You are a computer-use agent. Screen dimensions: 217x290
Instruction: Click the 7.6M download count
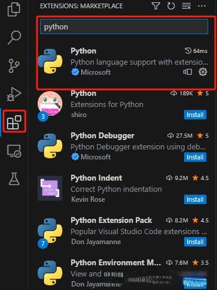tap(177, 263)
